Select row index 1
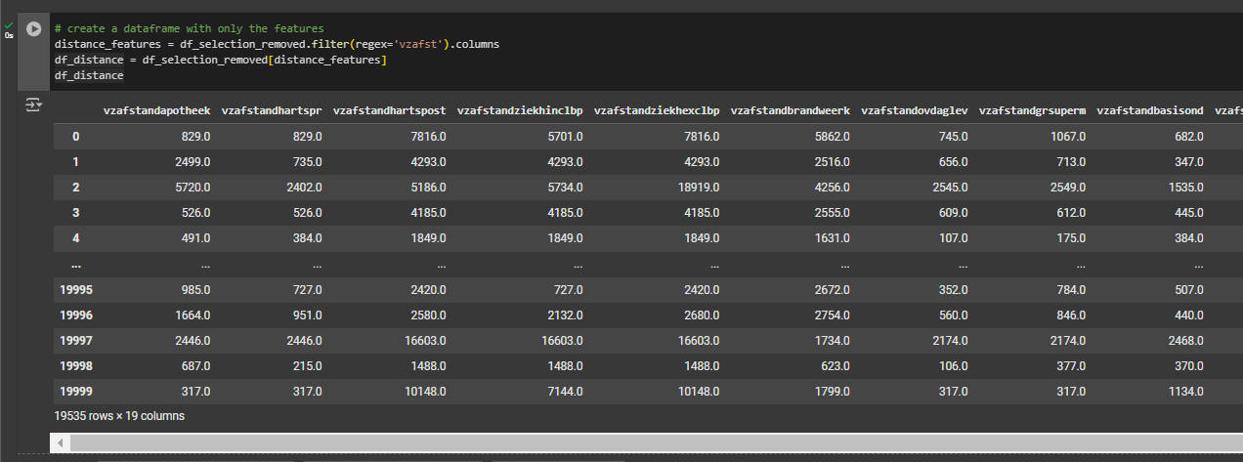 [75, 162]
